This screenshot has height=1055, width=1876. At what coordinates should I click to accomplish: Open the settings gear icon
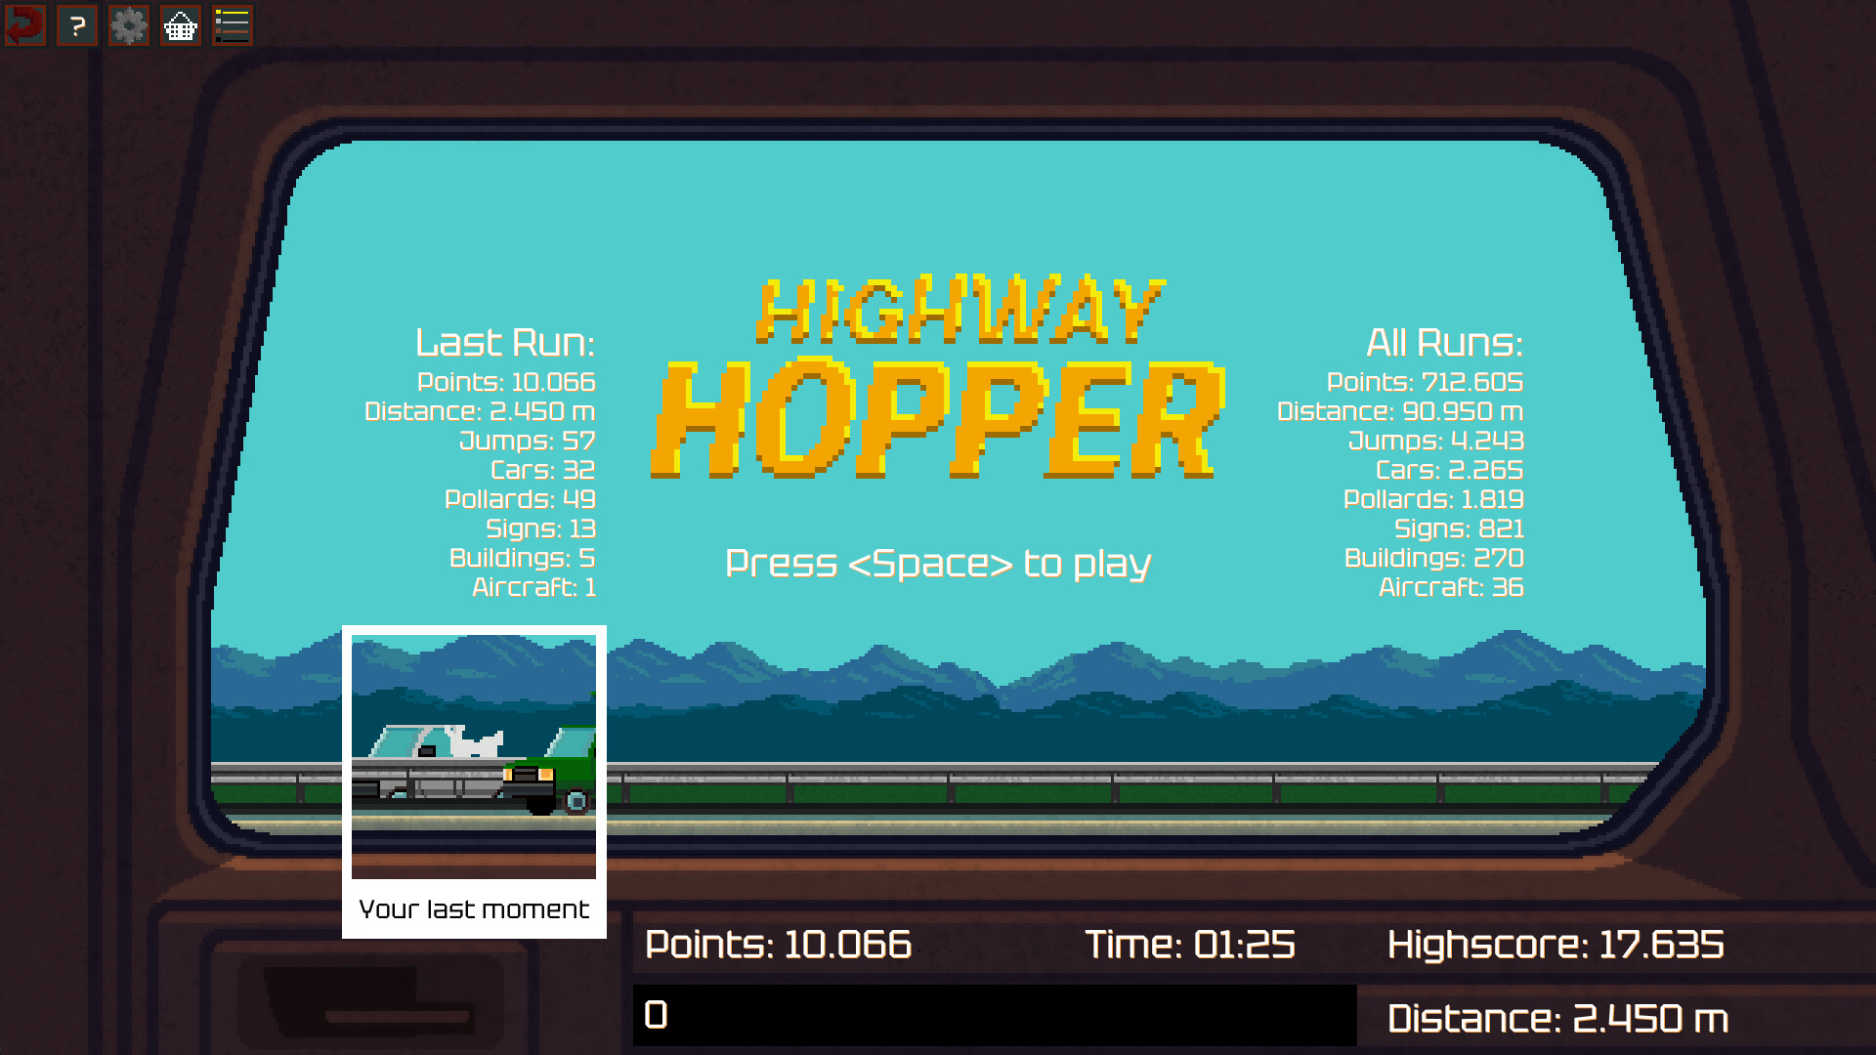pos(129,25)
